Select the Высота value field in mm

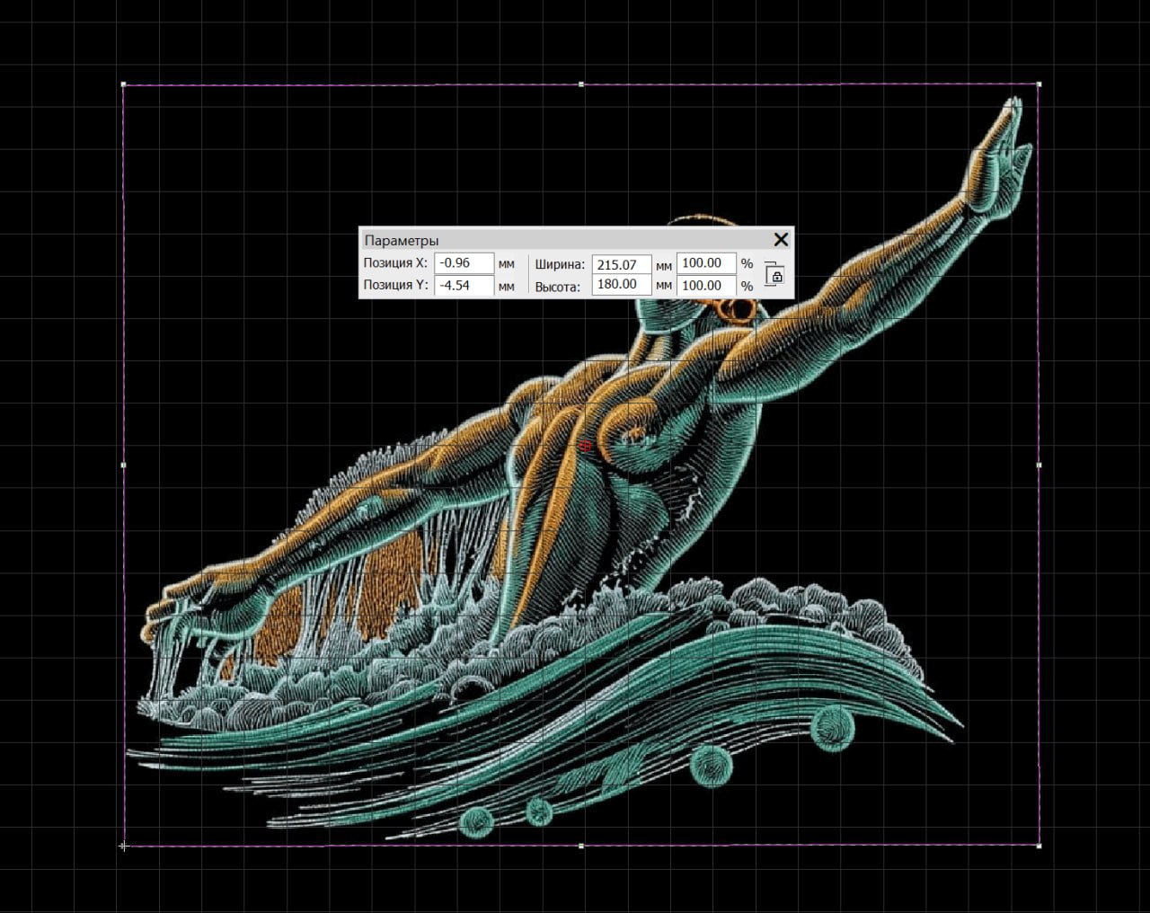(621, 285)
